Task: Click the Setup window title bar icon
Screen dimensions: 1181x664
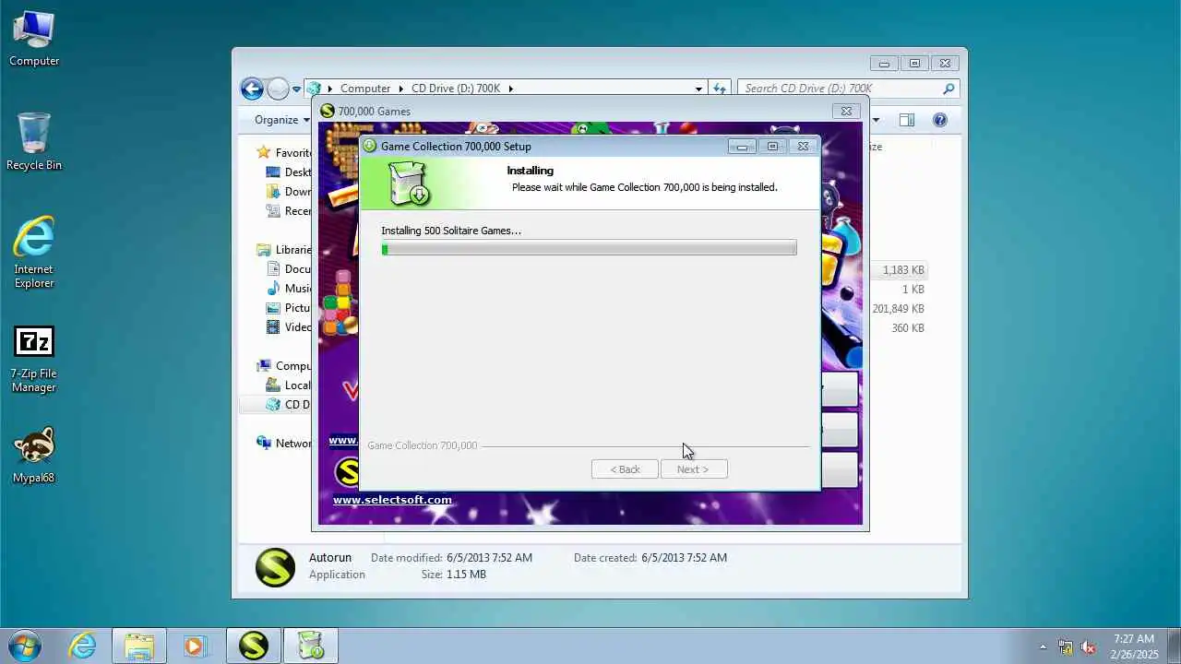Action: (x=369, y=146)
